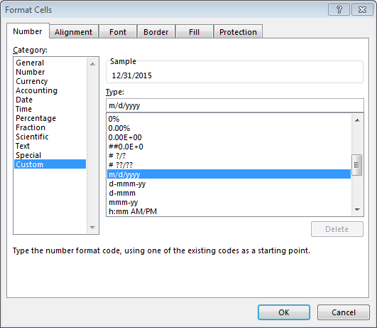Viewport: 377px width, 328px height.
Task: Switch to the Alignment tab
Action: tap(73, 32)
